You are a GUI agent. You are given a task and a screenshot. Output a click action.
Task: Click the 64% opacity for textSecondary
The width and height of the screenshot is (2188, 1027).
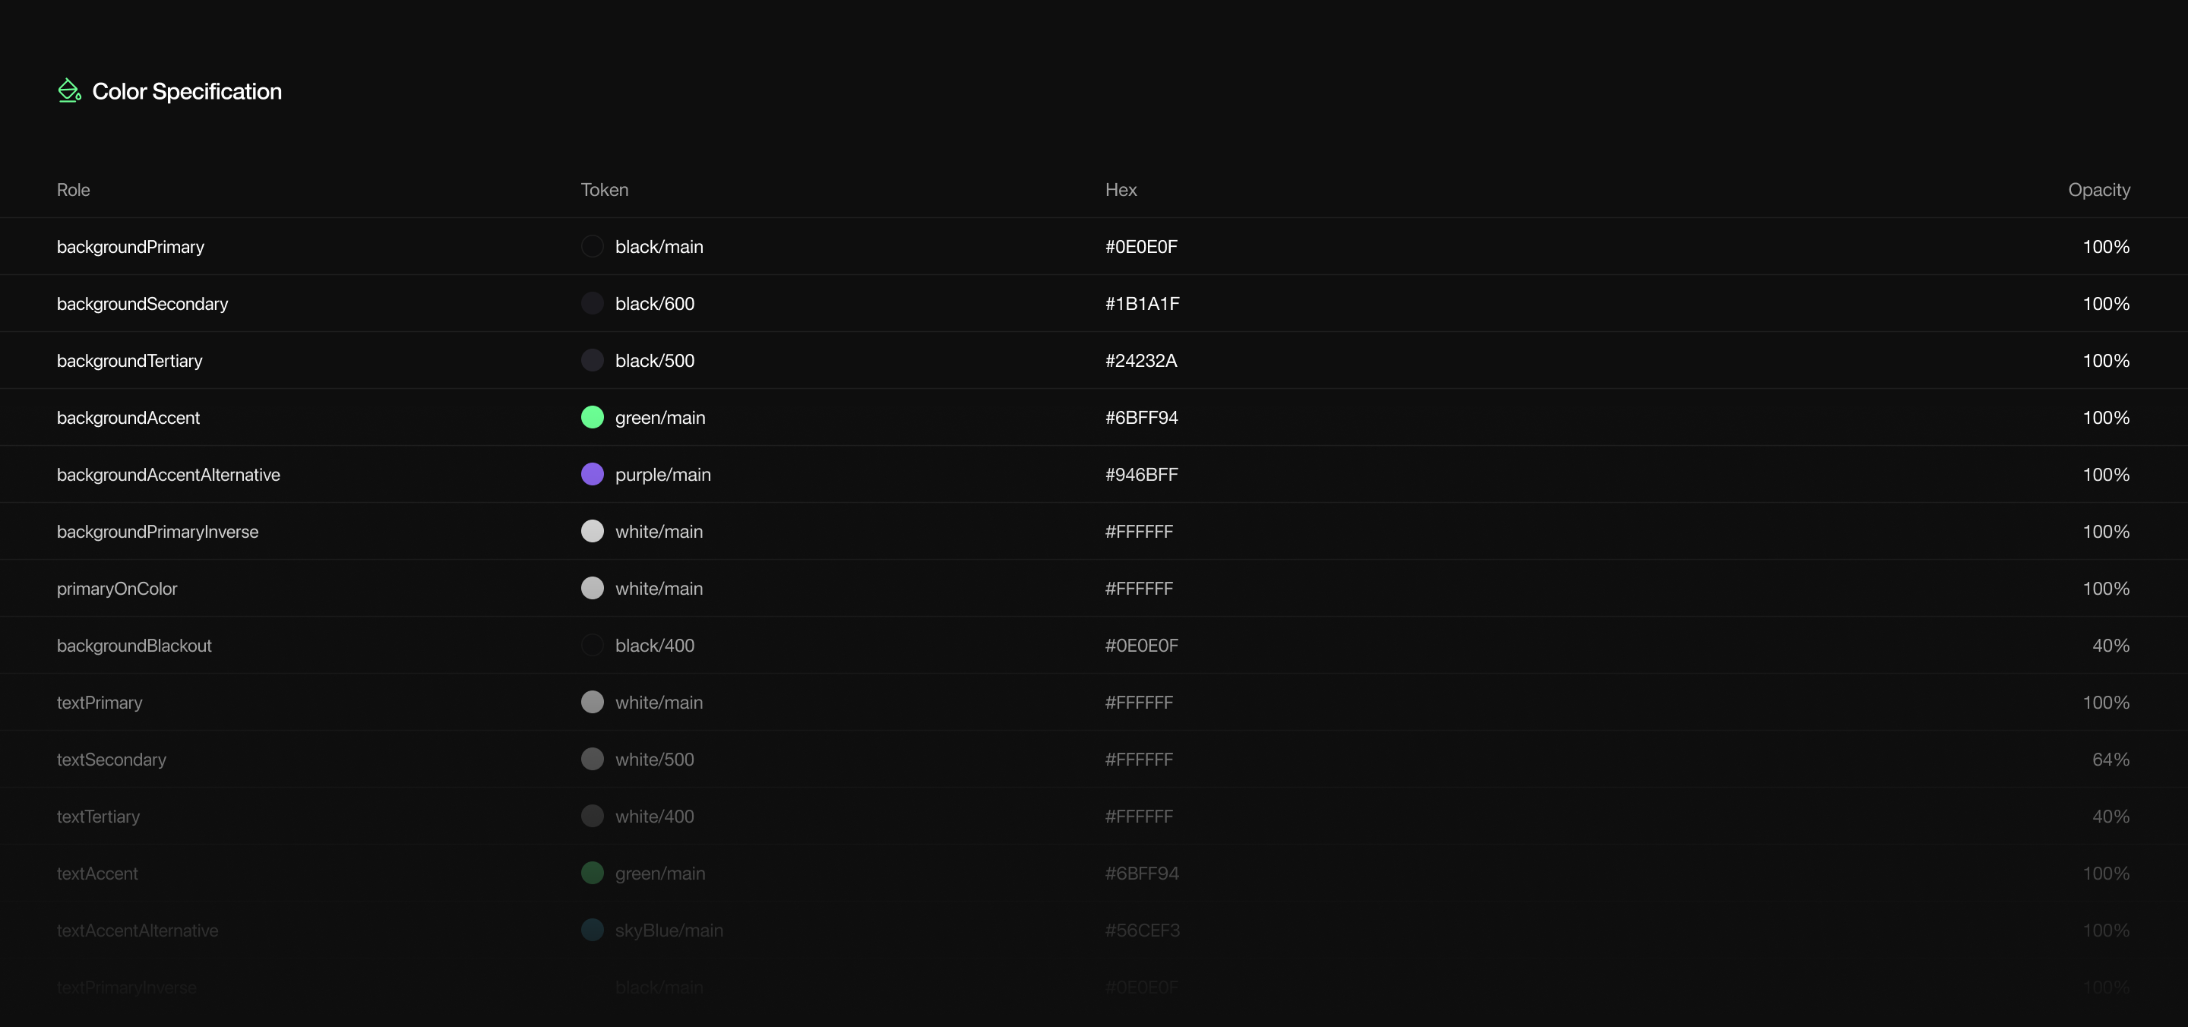coord(2110,760)
